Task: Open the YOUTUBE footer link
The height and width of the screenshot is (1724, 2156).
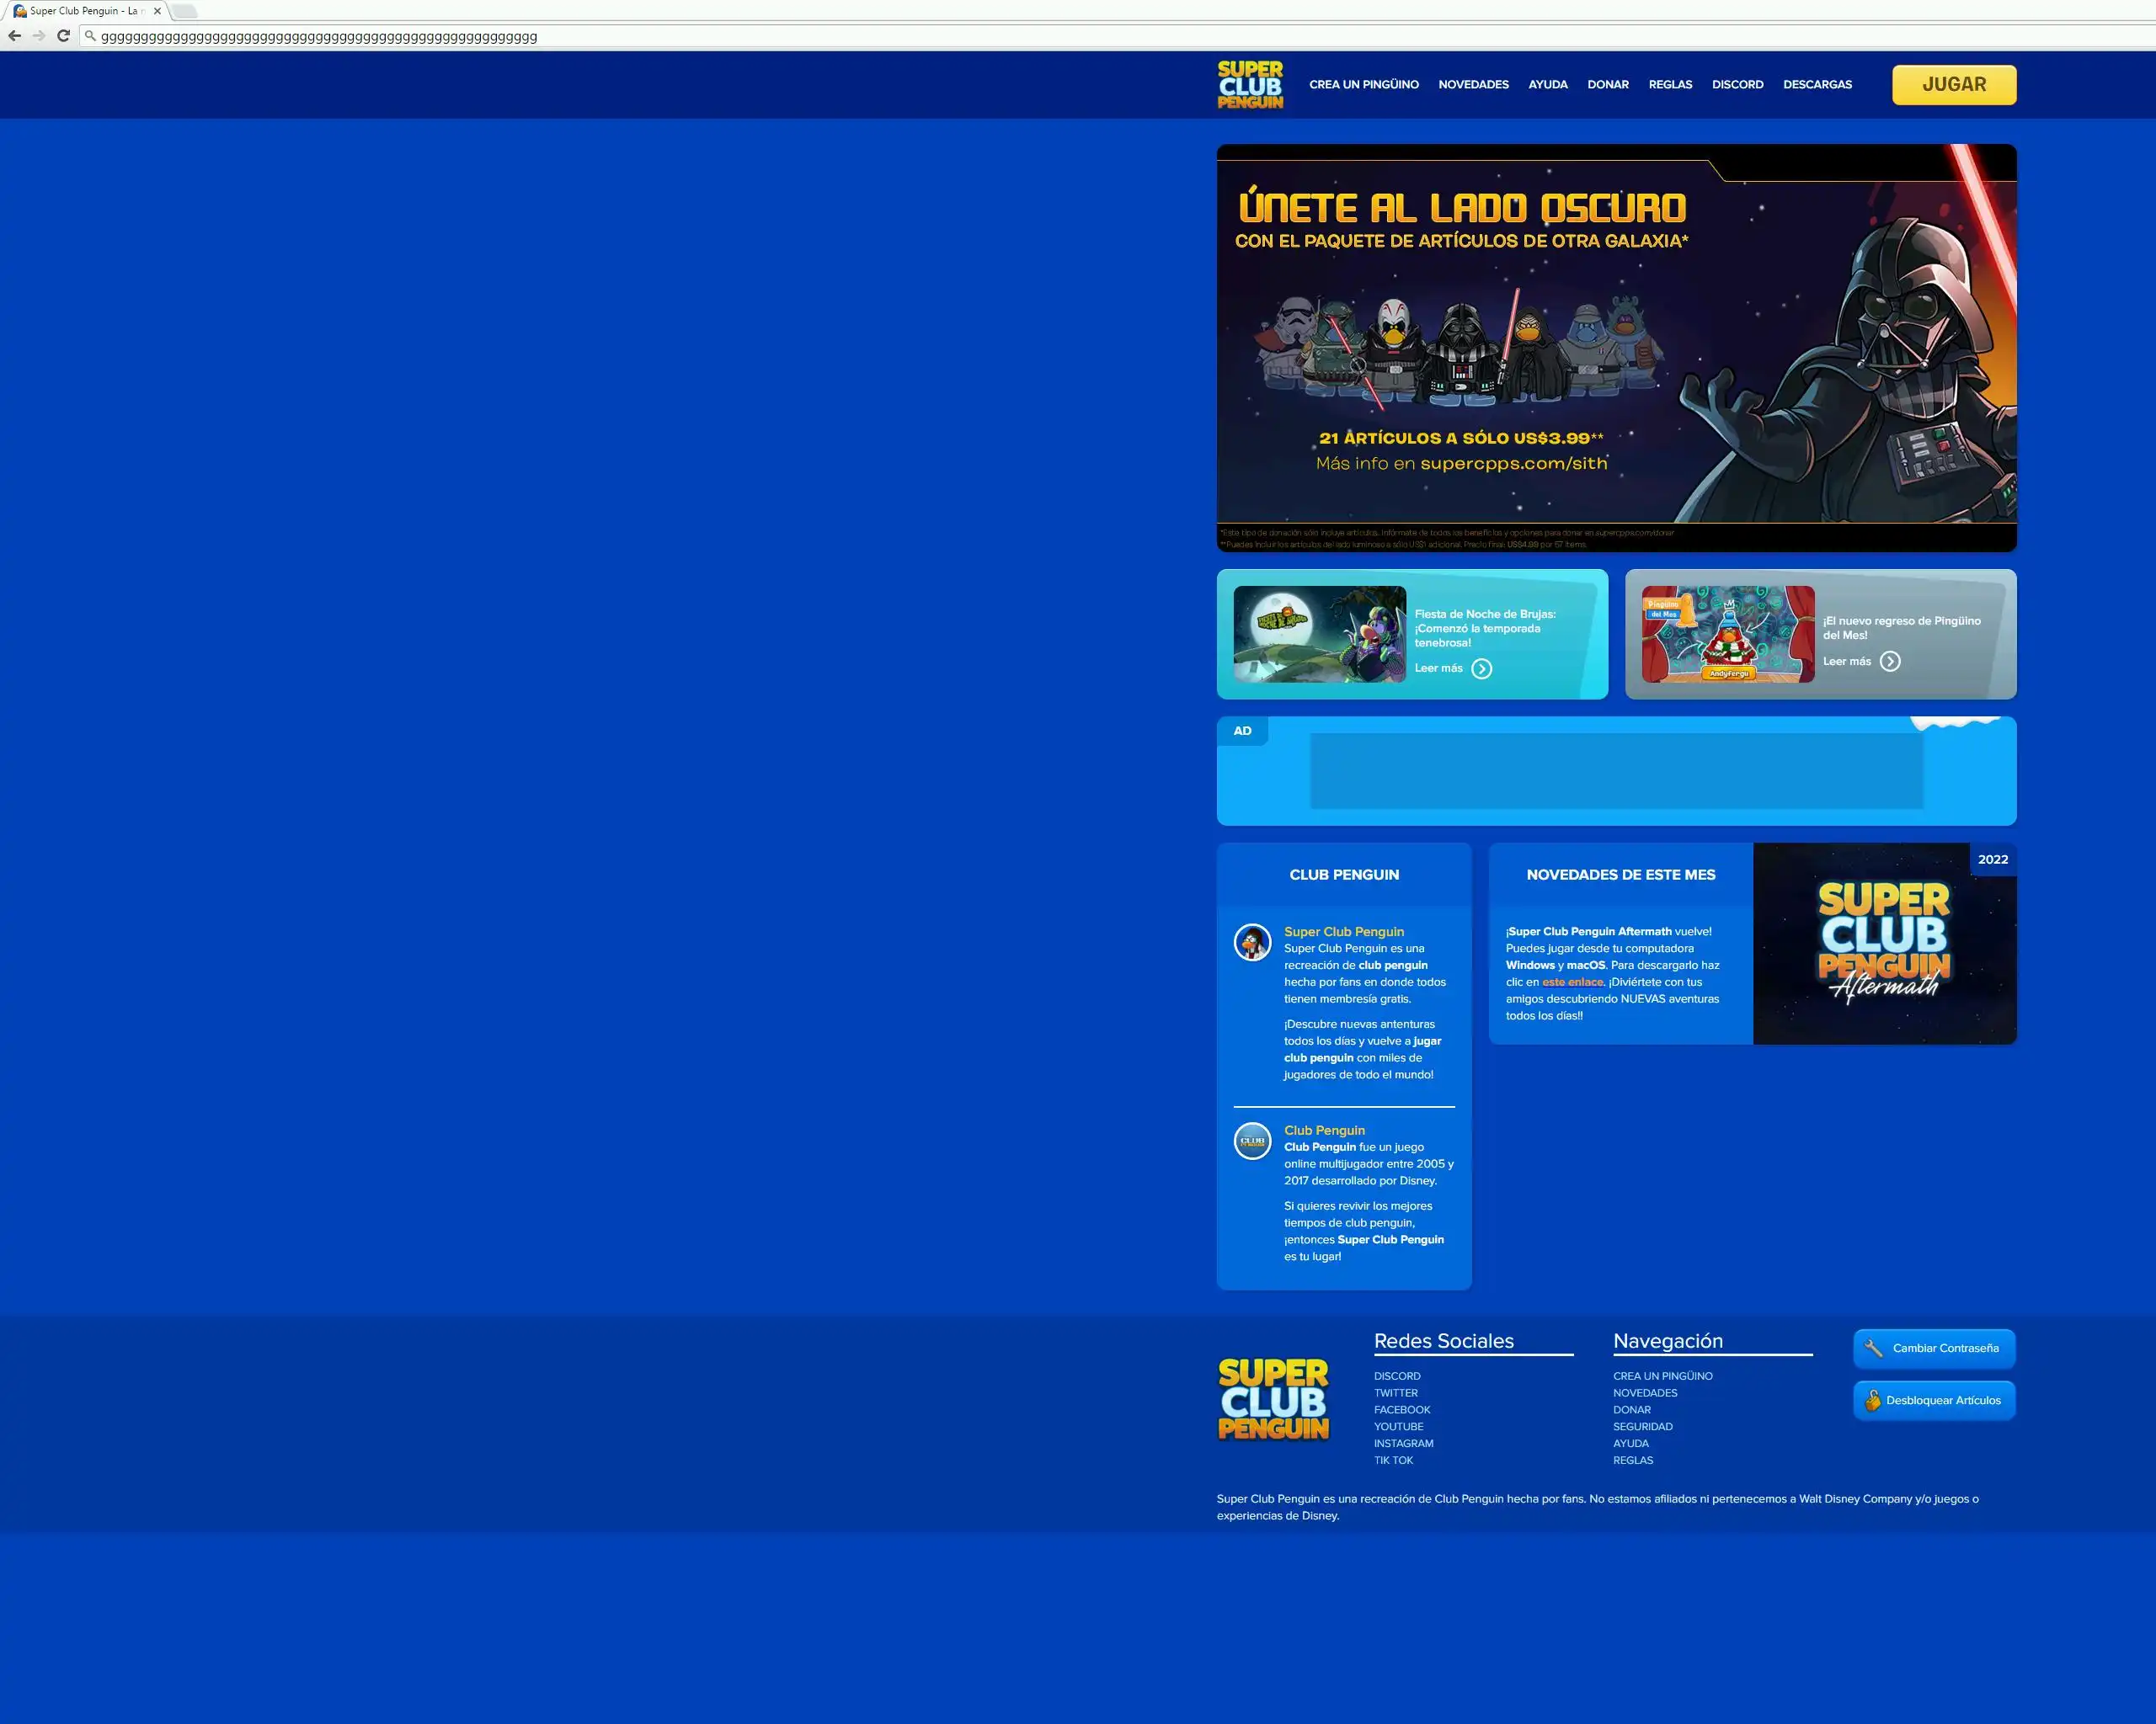Action: click(1398, 1426)
